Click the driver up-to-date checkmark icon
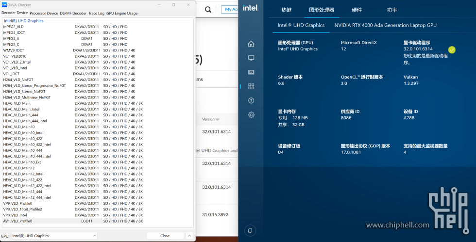 click(x=452, y=50)
